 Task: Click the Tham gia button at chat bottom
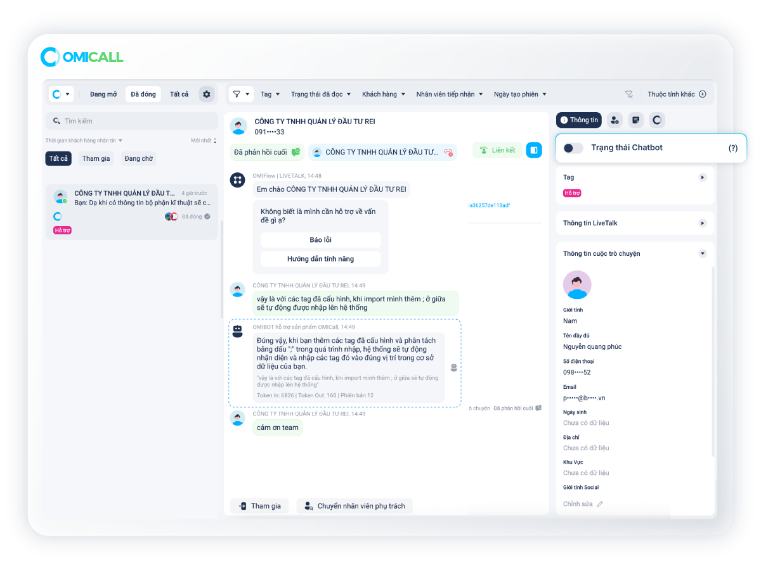(259, 506)
